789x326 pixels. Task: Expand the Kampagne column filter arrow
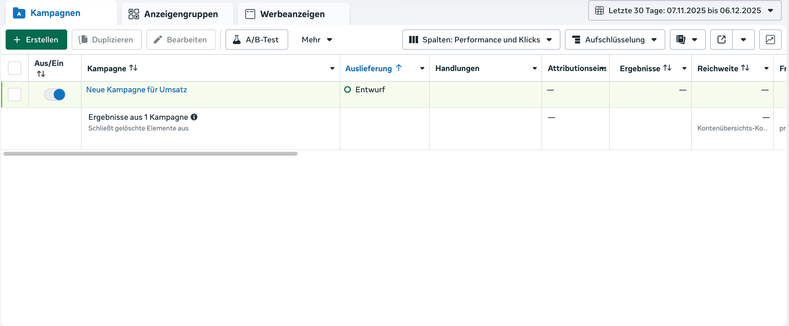point(332,68)
